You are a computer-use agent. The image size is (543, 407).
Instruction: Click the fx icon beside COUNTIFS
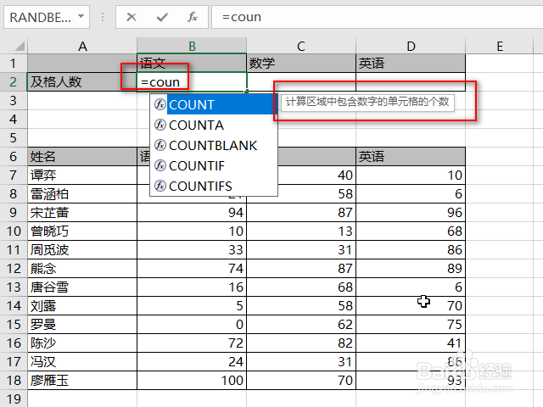click(160, 186)
